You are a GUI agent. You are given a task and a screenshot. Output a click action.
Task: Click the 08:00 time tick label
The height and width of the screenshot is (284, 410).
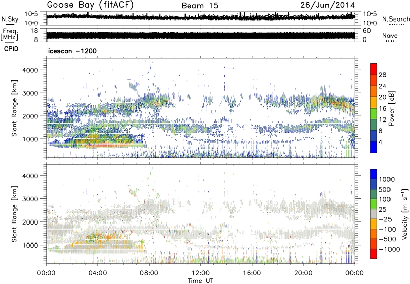click(x=149, y=273)
